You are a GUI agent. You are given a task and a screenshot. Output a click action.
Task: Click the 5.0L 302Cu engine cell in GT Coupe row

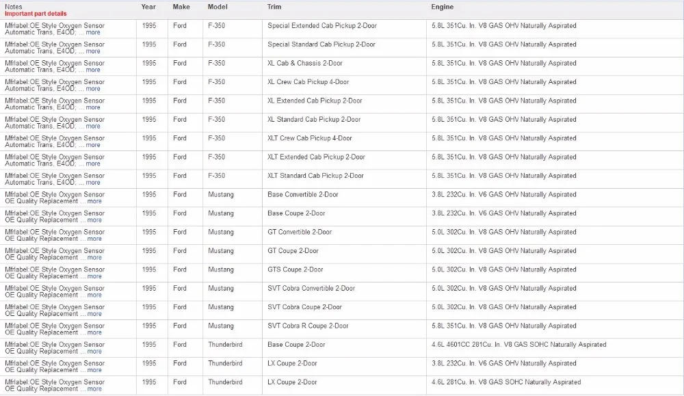pyautogui.click(x=504, y=251)
